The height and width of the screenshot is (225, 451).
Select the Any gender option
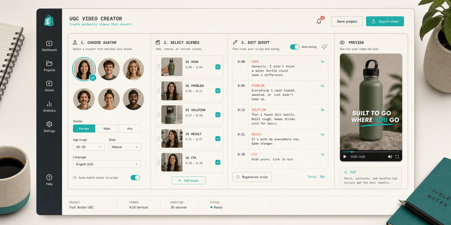(130, 129)
